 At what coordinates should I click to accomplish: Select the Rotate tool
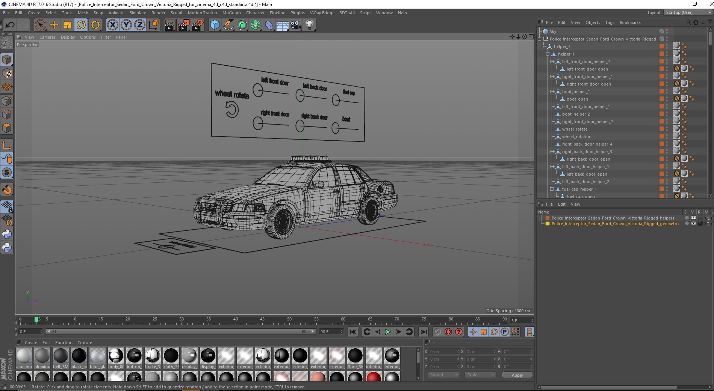click(x=81, y=25)
